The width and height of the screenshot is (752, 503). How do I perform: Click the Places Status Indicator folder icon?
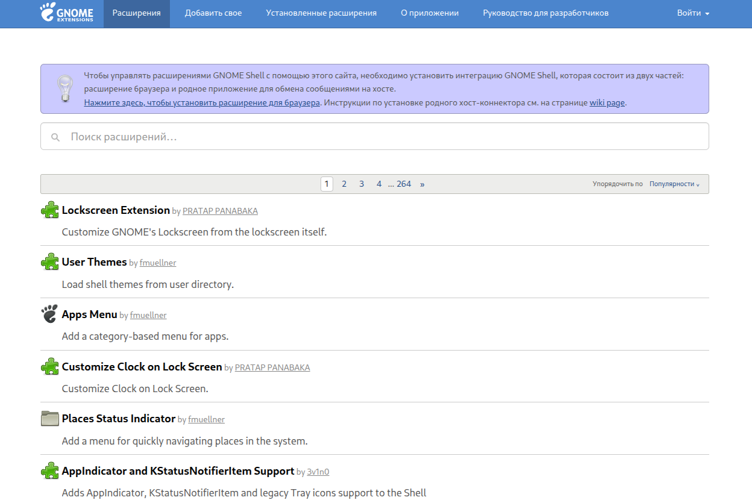point(50,419)
